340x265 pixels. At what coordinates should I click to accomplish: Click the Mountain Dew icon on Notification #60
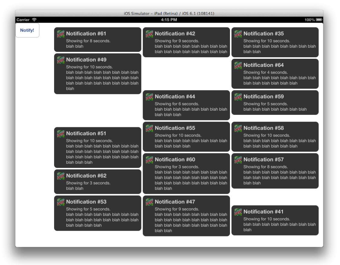pyautogui.click(x=149, y=160)
